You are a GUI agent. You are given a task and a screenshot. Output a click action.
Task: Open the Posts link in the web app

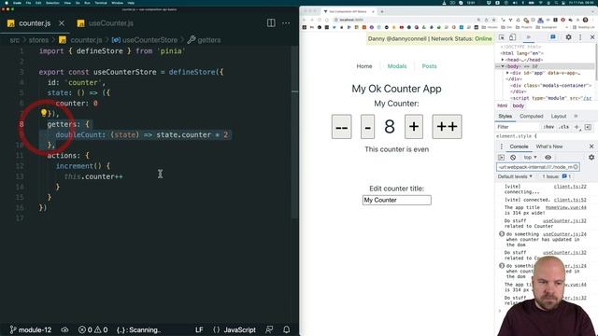(429, 66)
